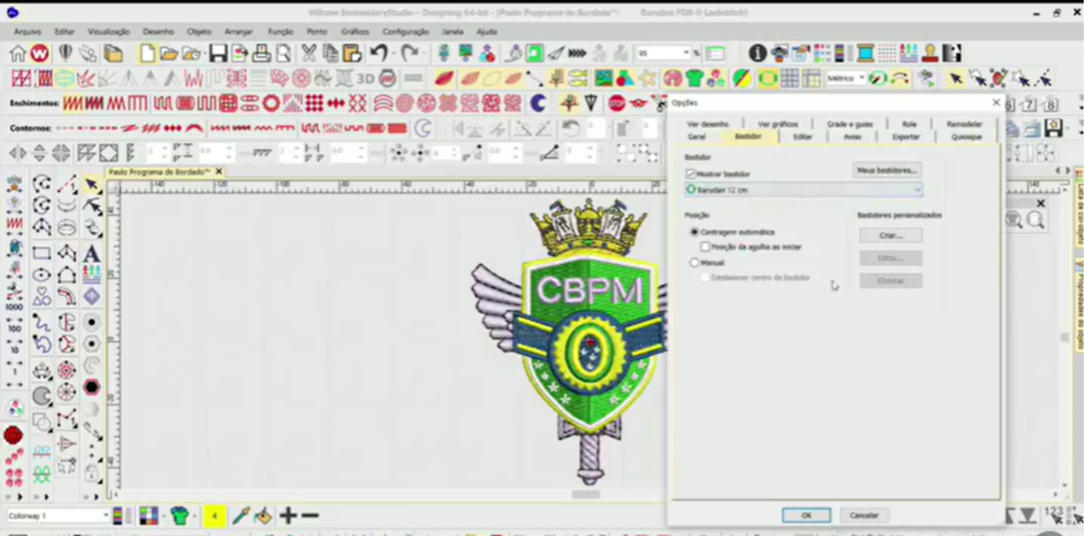Viewport: 1084px width, 536px height.
Task: Open the Métrico units dropdown
Action: 862,79
